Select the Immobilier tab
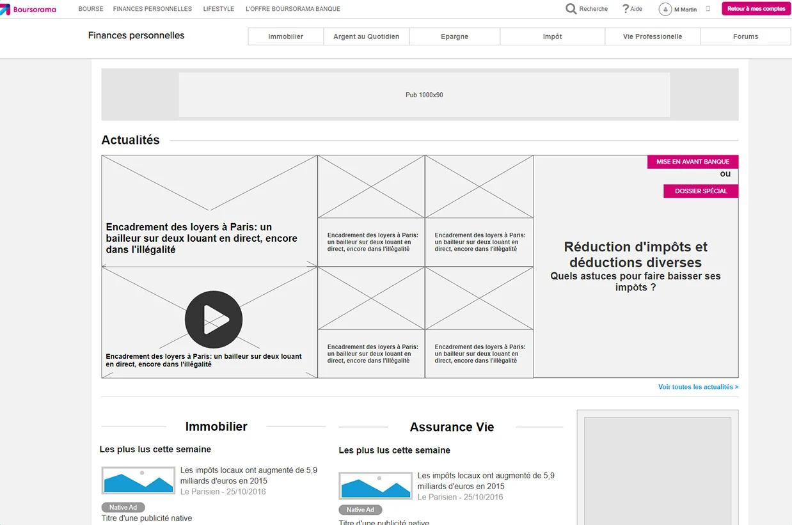 tap(286, 36)
